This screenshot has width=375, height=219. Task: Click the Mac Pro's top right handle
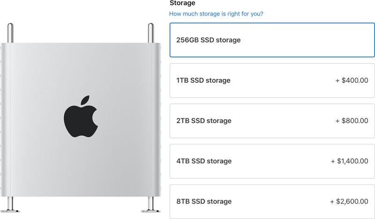[150, 33]
